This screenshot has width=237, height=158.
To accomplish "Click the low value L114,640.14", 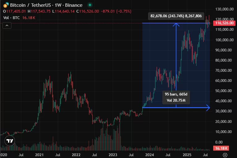I will click(x=63, y=11).
